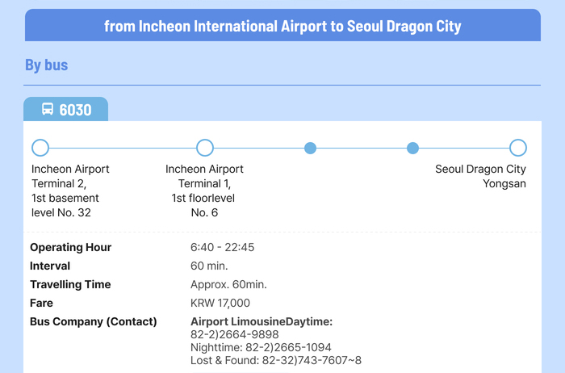The height and width of the screenshot is (373, 565).
Task: Click the Operating Hour label
Action: click(x=71, y=247)
